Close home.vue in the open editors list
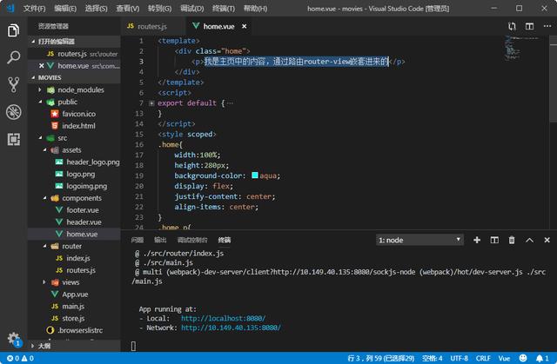Viewport: 557px width, 364px height. 42,66
